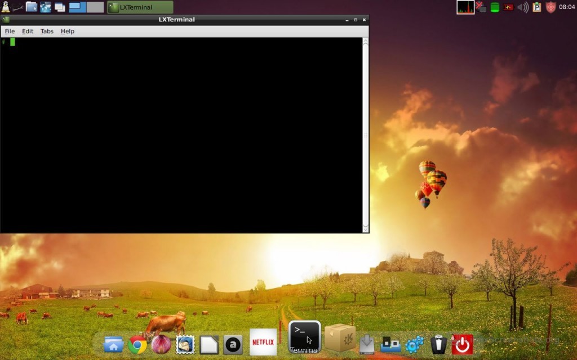The width and height of the screenshot is (577, 360).
Task: Open Netflix from the dock
Action: click(263, 342)
